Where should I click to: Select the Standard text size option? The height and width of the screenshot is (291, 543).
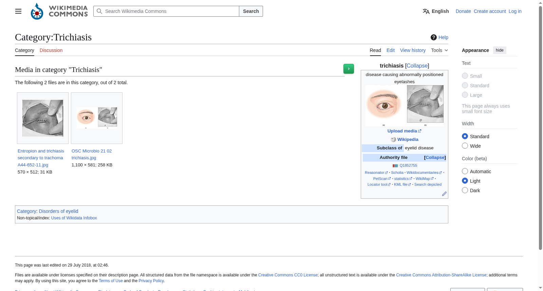[465, 85]
